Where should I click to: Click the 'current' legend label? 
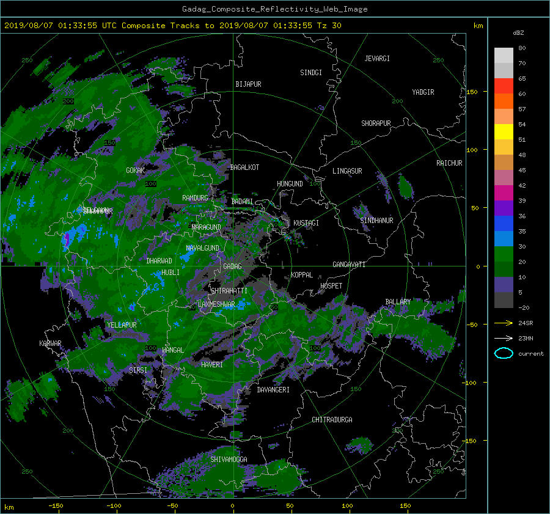pyautogui.click(x=530, y=354)
